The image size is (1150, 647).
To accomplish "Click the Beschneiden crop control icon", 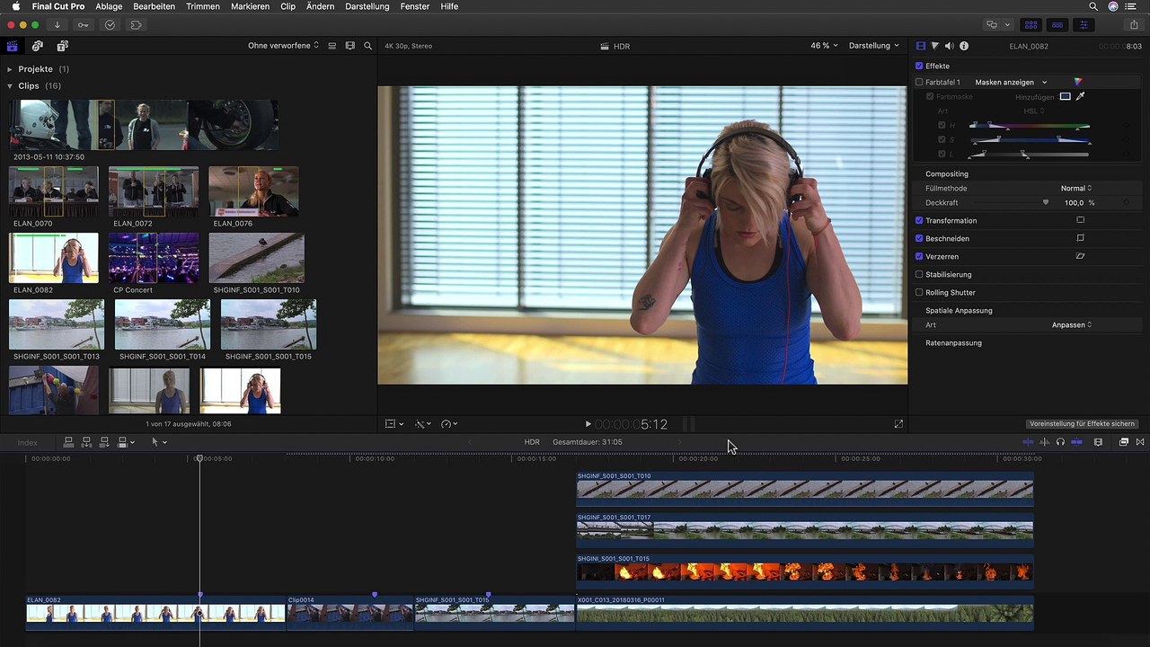I will pyautogui.click(x=1080, y=238).
